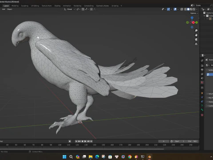
Task: Expand the gizmo options arrow
Action: 171,9
